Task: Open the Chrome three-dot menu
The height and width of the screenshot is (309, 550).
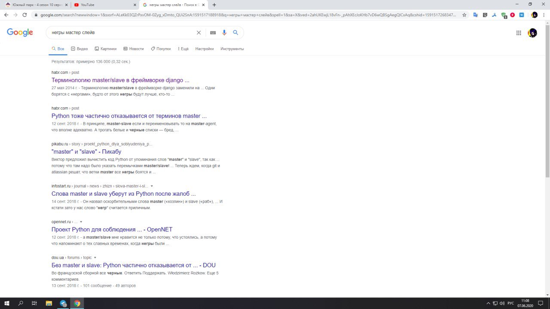Action: pos(544,15)
